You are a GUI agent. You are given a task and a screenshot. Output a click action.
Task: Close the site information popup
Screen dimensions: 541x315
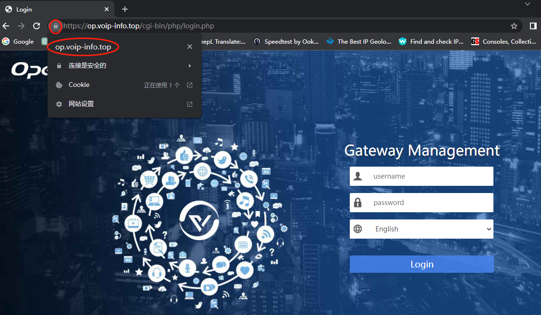tap(190, 47)
